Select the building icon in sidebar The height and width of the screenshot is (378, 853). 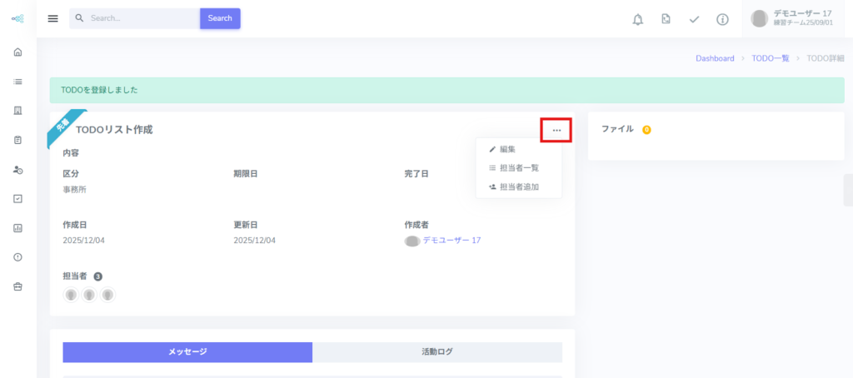tap(17, 111)
